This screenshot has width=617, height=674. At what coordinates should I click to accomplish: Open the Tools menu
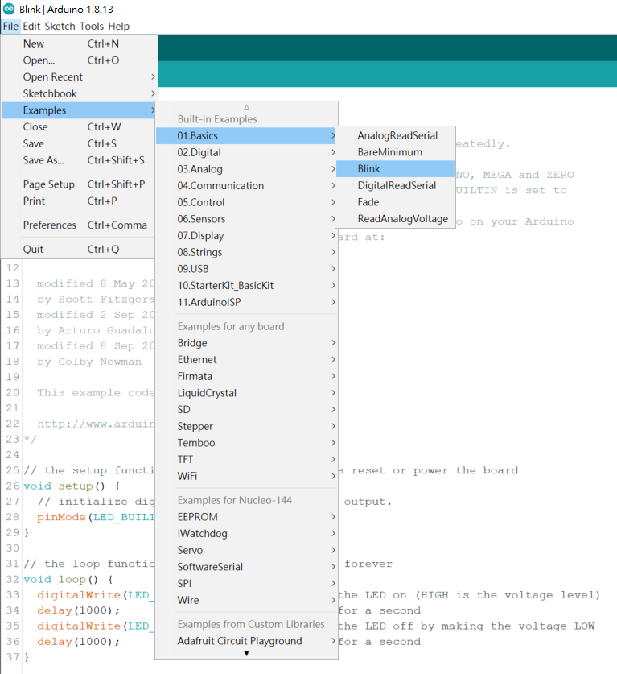click(92, 27)
